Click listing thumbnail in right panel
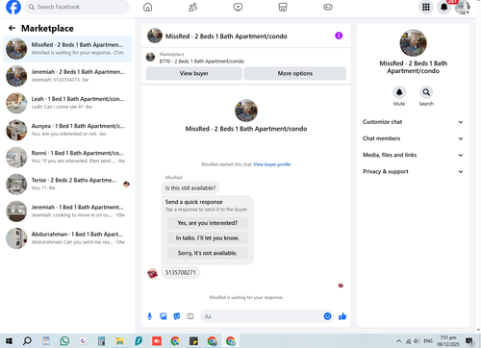 pos(413,43)
